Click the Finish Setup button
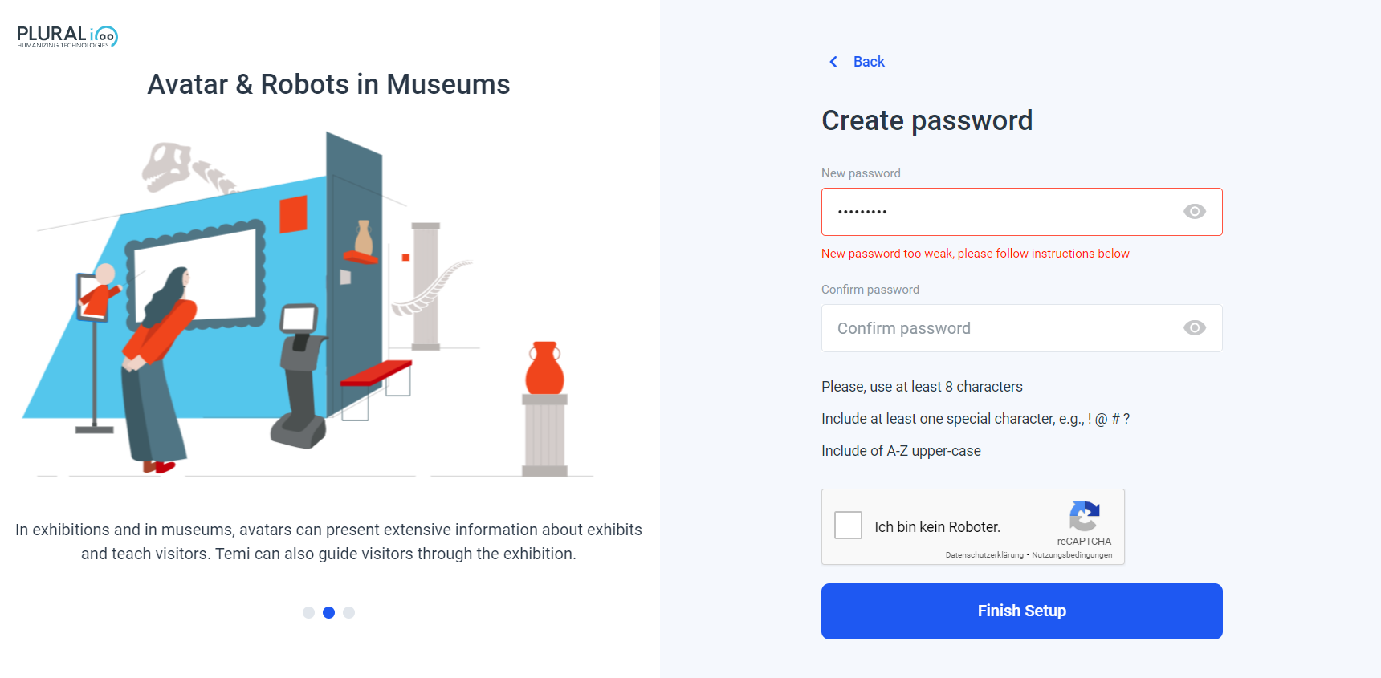 [x=1021, y=611]
